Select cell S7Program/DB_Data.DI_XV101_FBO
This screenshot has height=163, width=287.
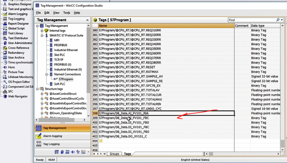tap(166, 132)
